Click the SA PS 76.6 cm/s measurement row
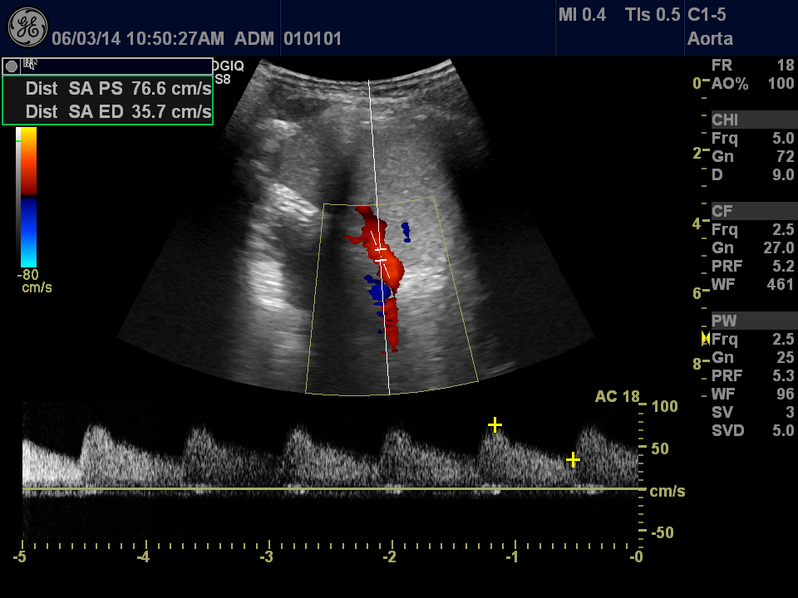This screenshot has width=798, height=598. 118,90
